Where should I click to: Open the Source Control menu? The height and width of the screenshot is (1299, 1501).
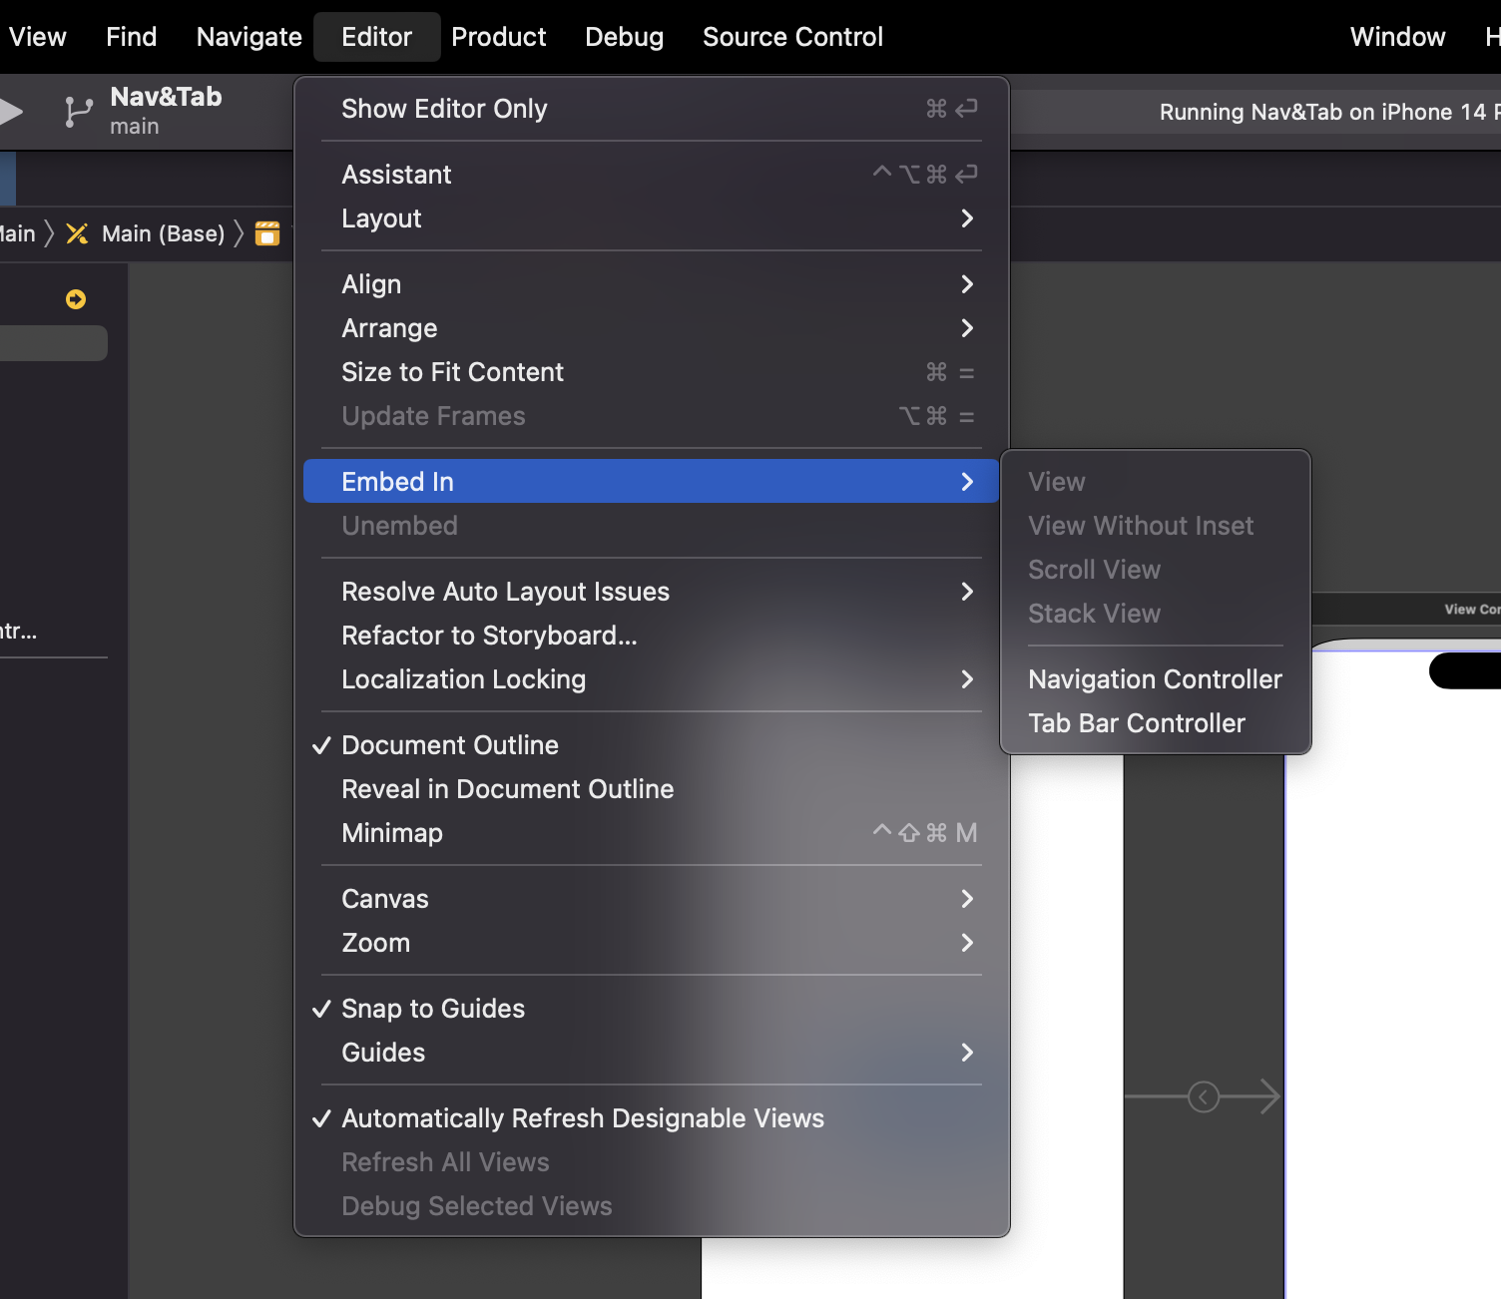792,37
